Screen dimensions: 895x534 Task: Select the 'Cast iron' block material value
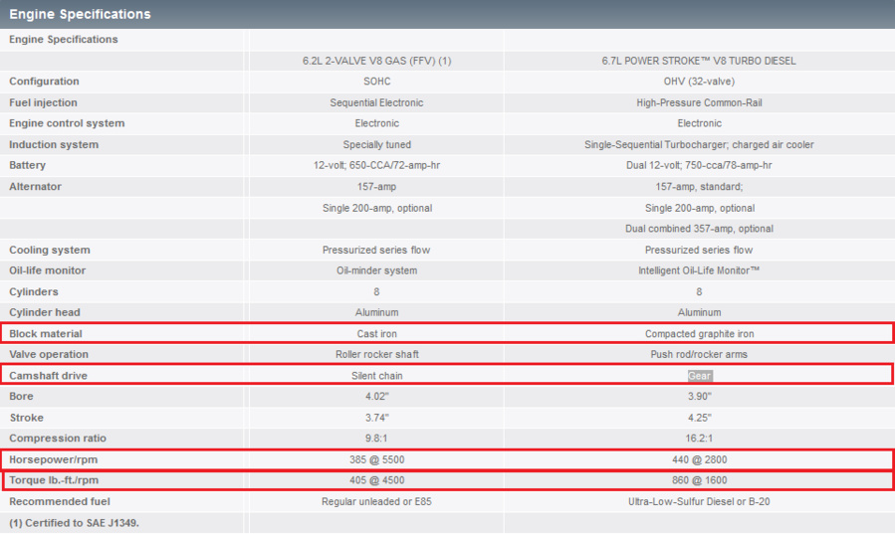[376, 334]
